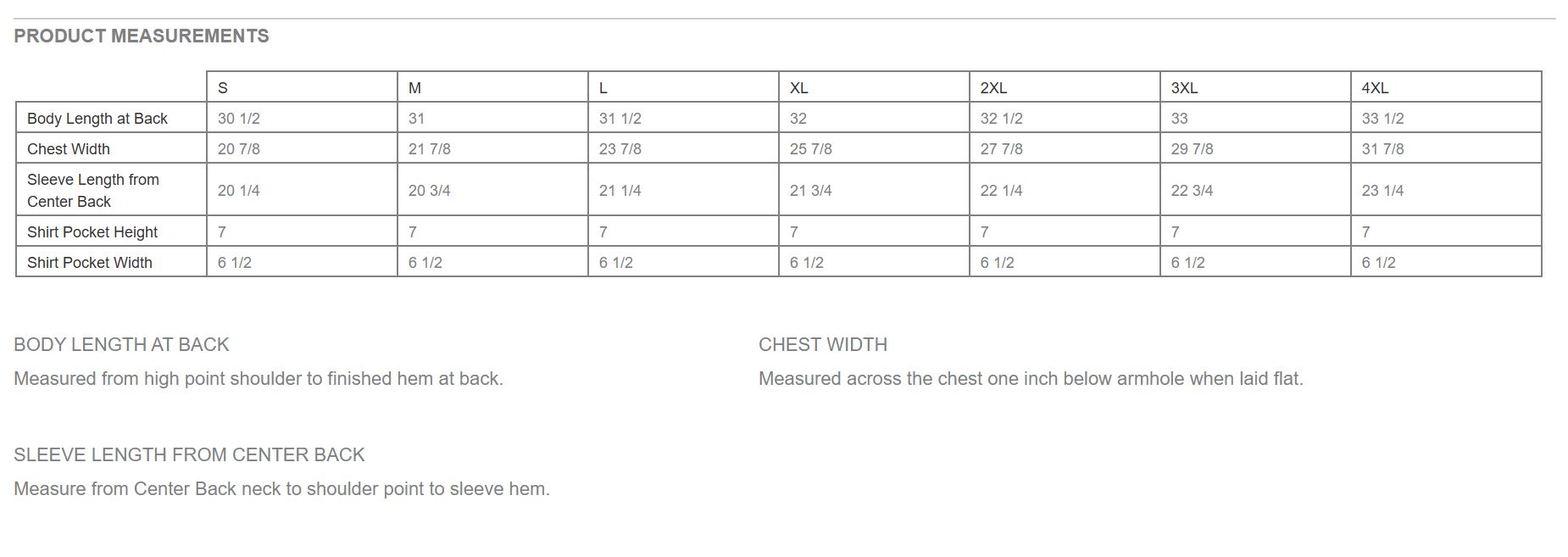
Task: Select the 4XL size column header
Action: pos(1446,87)
